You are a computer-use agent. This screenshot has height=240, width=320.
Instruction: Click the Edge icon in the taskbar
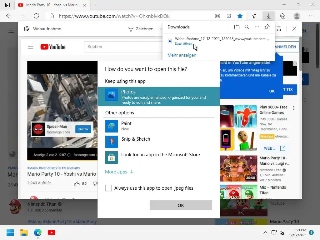click(38, 232)
